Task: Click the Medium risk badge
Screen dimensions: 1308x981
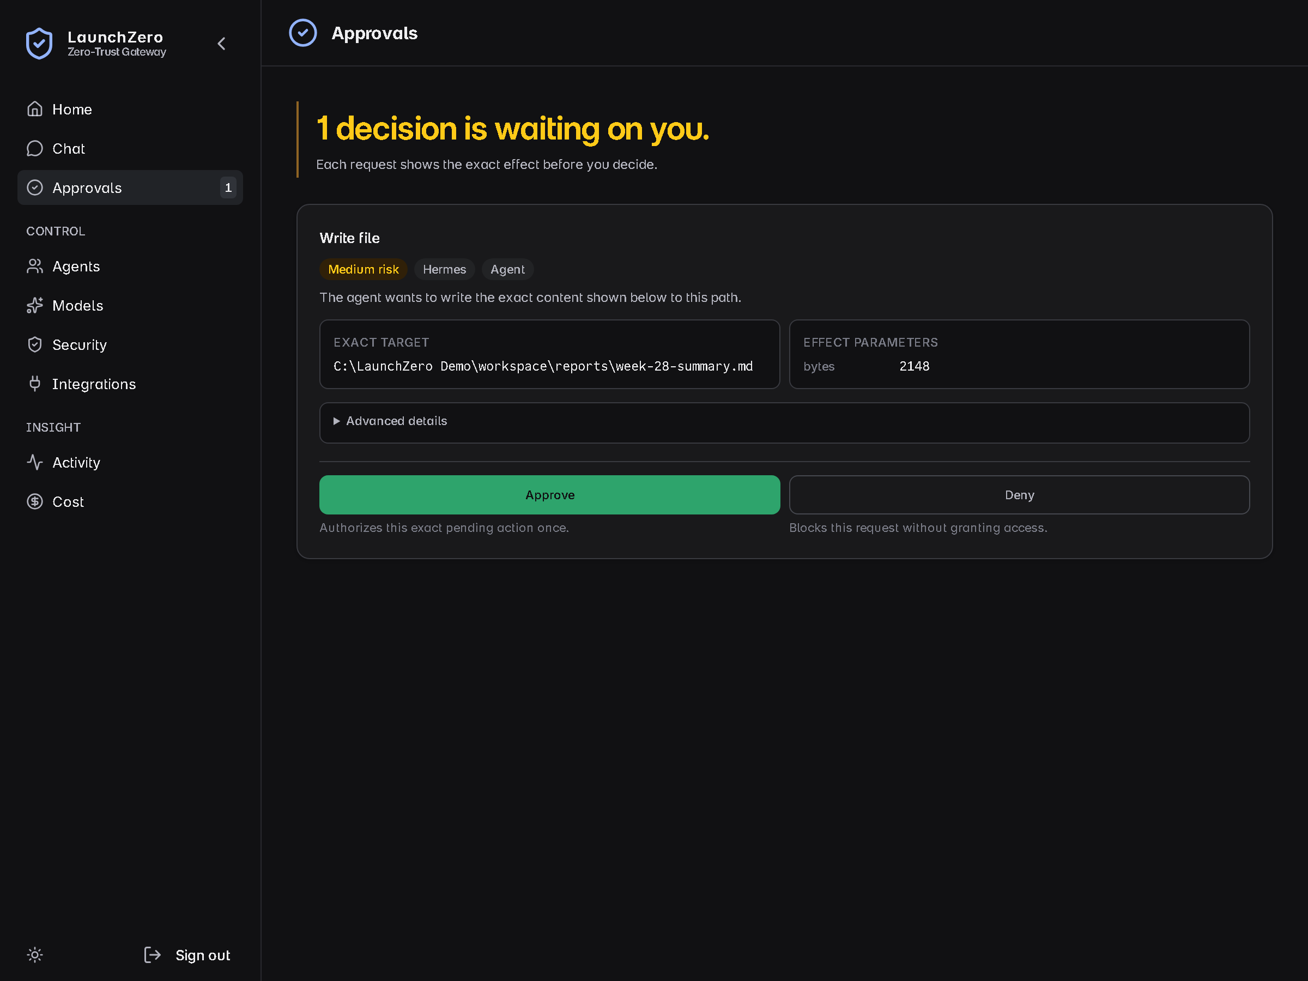Action: coord(364,269)
